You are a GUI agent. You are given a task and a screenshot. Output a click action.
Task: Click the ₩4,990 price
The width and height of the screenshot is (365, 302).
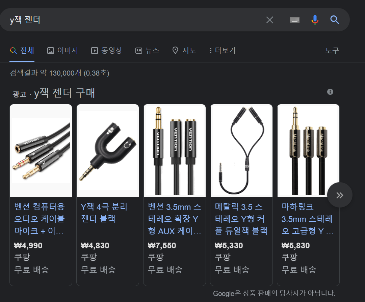click(x=28, y=245)
